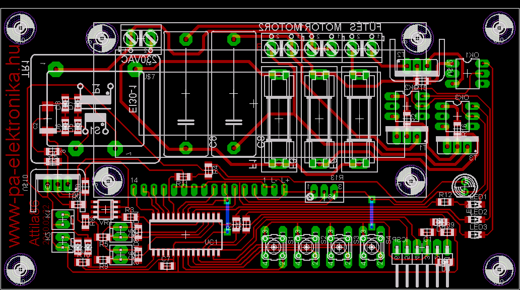Click the top-left corner fiducial mark
The image size is (520, 290).
pyautogui.click(x=20, y=28)
